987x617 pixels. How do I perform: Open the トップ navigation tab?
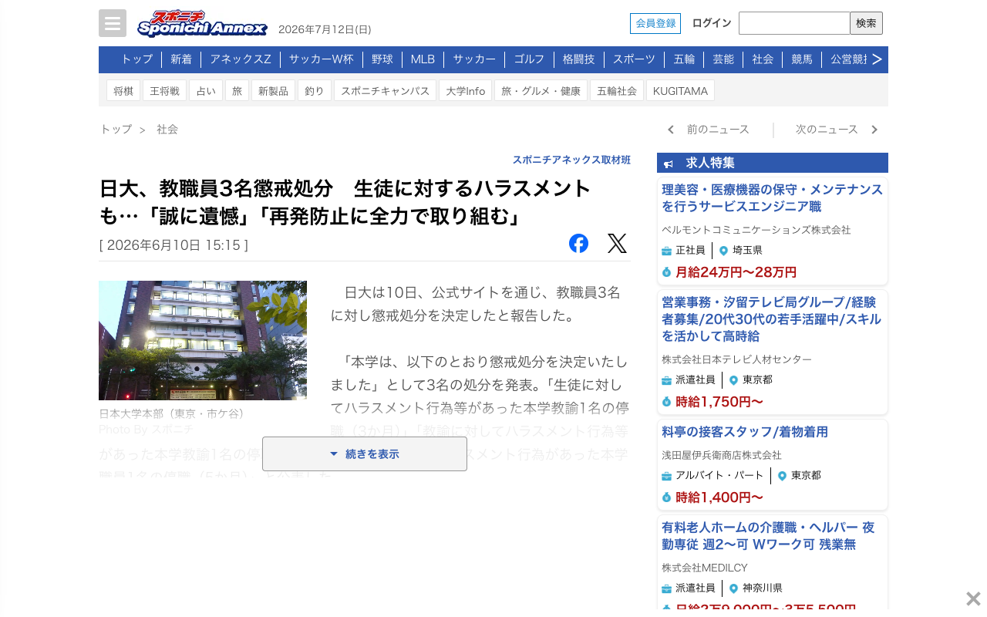[x=136, y=59]
